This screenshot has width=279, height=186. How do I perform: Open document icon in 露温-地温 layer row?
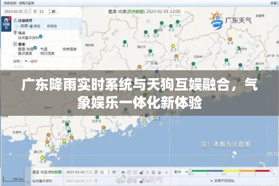pyautogui.click(x=153, y=173)
